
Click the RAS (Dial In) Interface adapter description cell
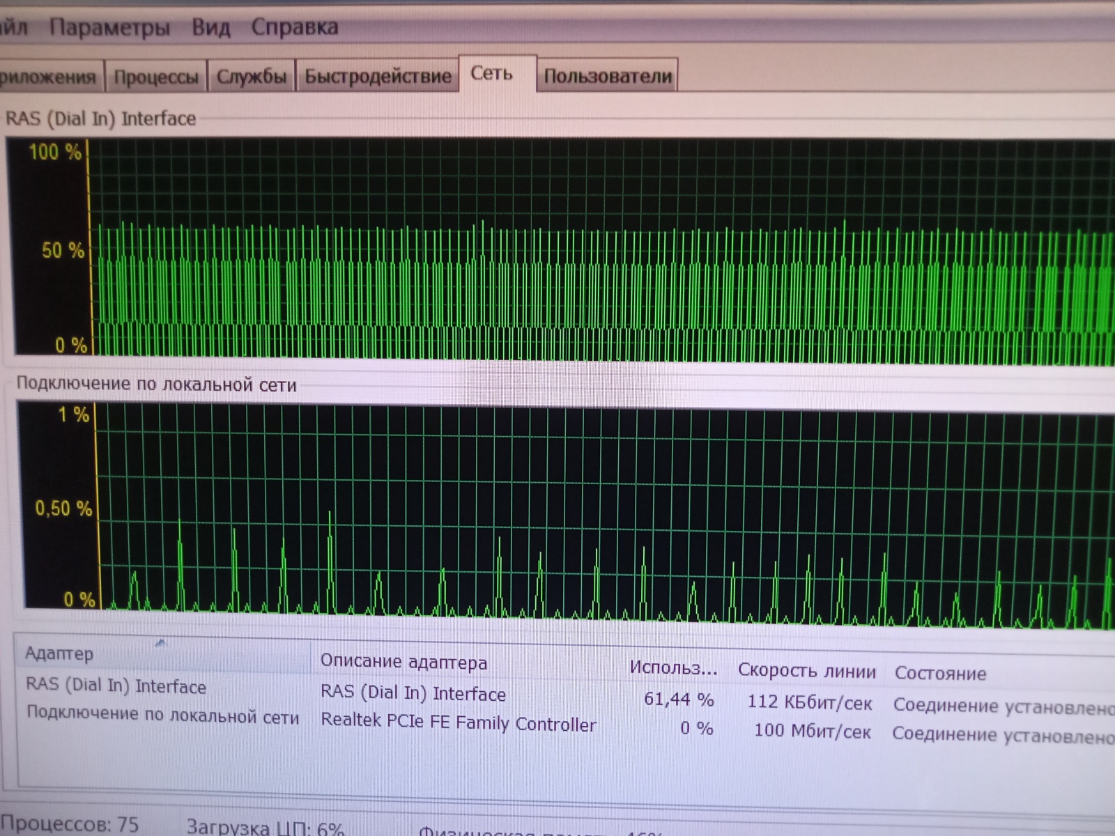coord(413,694)
